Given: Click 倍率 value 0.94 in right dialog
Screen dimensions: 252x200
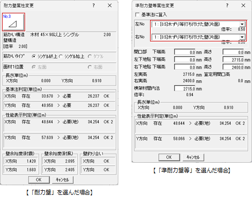Looking at the screenshot, I should 190,95.
